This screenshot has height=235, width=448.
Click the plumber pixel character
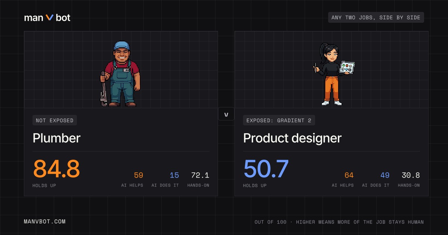coord(120,74)
